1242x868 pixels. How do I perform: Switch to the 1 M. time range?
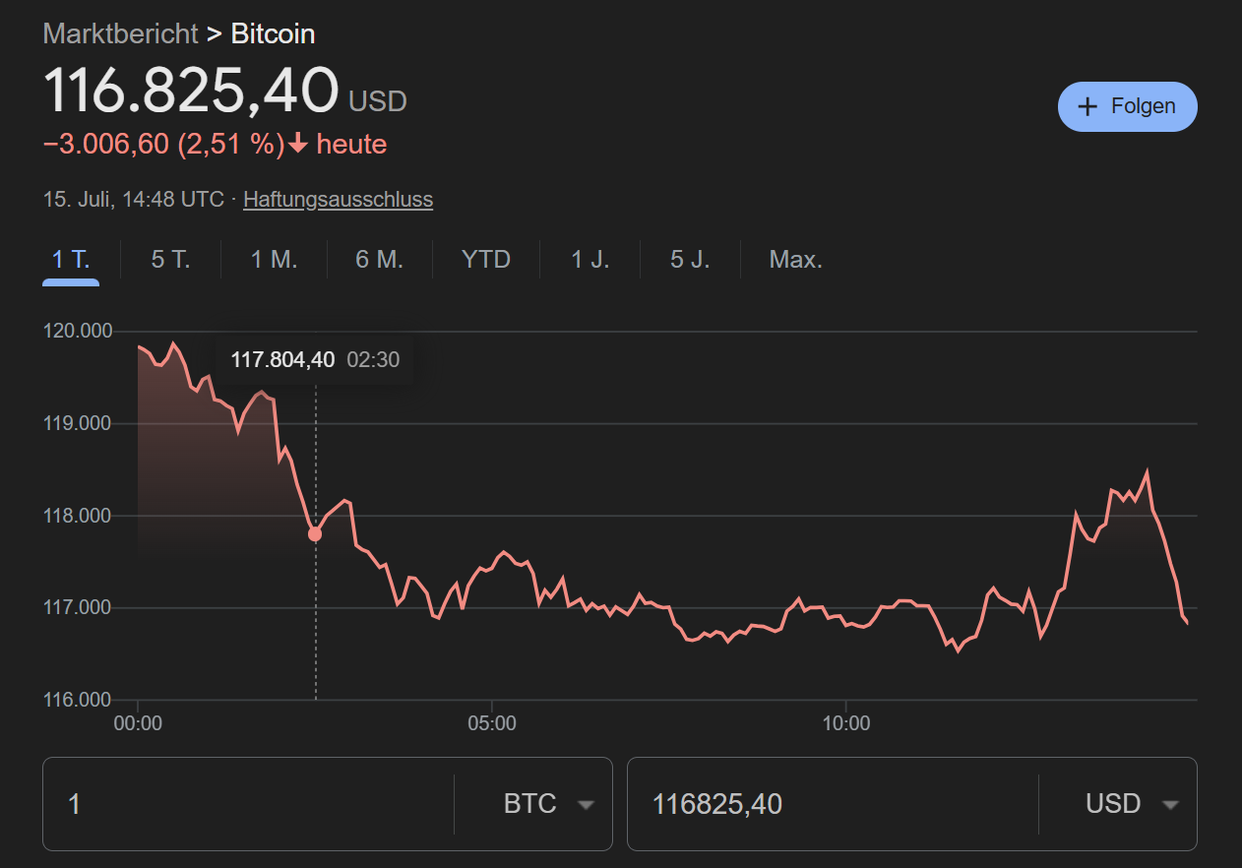click(x=274, y=260)
